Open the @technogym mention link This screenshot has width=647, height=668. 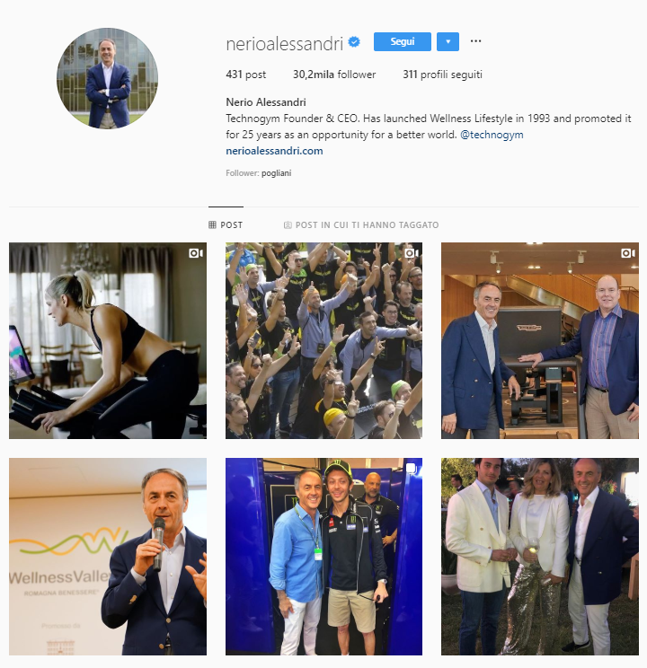pos(492,135)
